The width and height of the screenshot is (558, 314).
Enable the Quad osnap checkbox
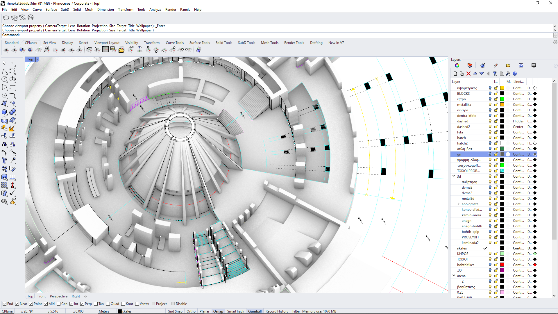(x=108, y=304)
